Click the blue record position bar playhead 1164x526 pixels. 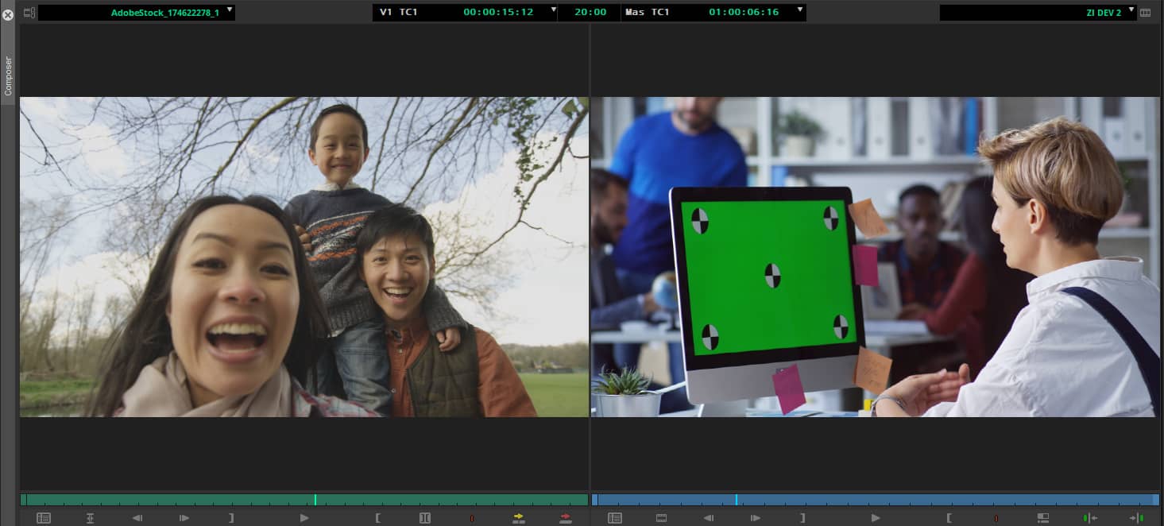(x=736, y=500)
